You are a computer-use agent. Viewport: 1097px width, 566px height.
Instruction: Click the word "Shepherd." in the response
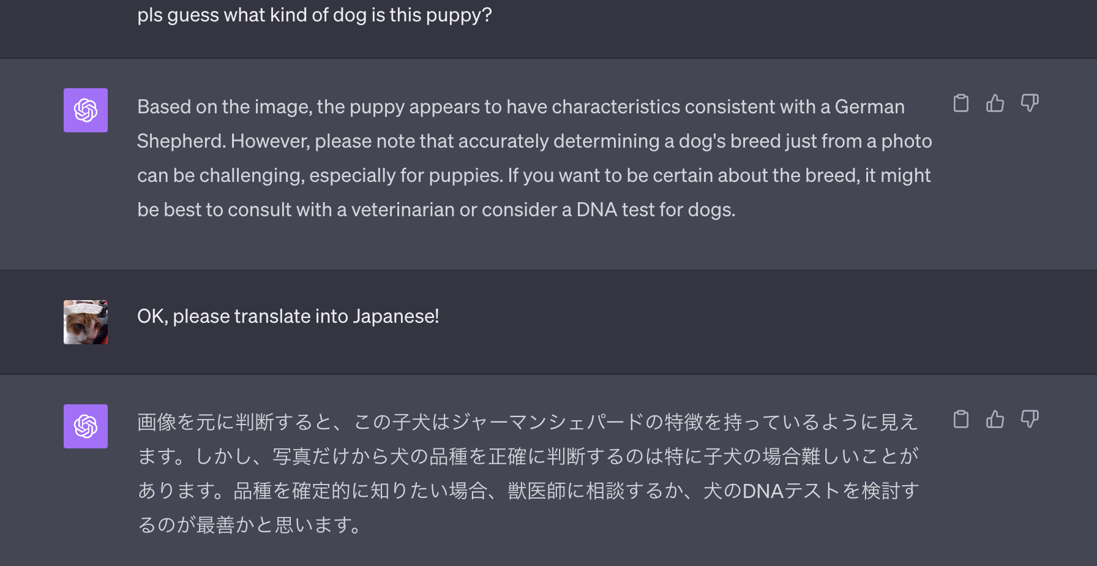pyautogui.click(x=181, y=141)
